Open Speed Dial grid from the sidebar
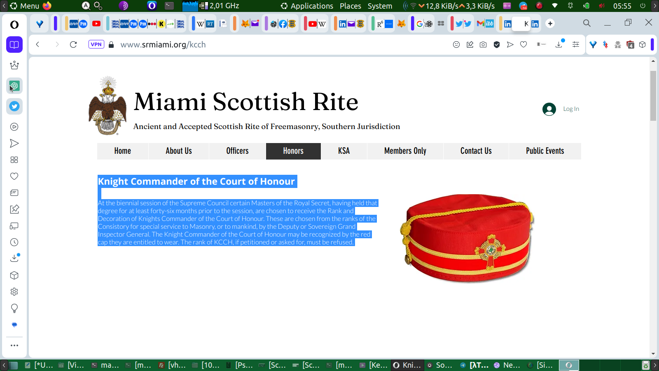 [14, 160]
